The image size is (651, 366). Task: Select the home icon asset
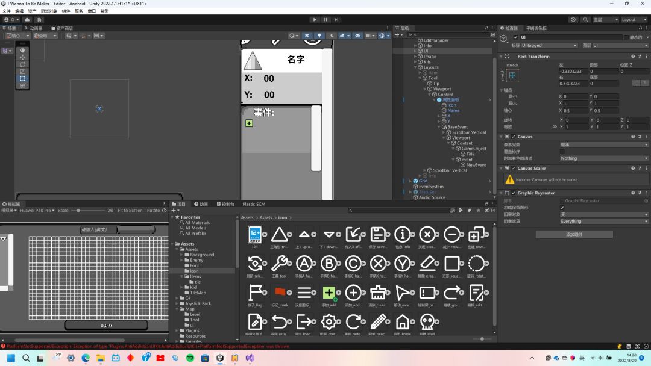[402, 321]
